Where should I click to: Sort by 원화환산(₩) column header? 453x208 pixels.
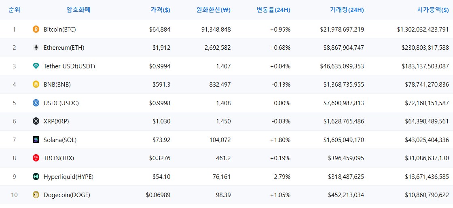[x=213, y=10]
